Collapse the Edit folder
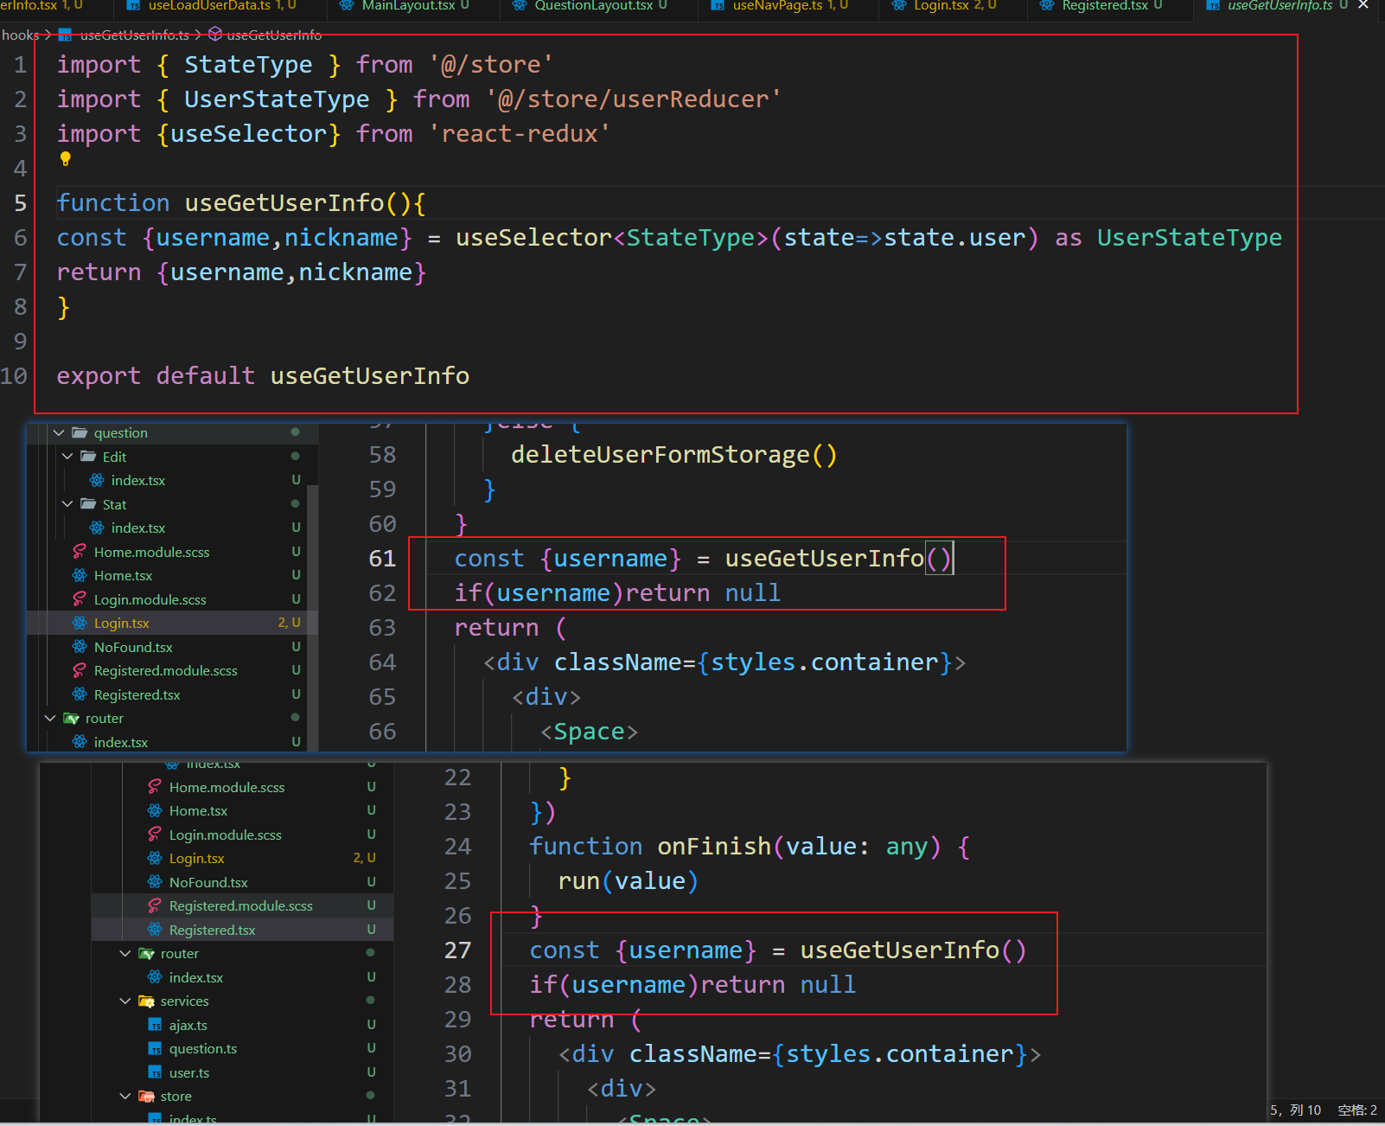This screenshot has width=1385, height=1126. 67,457
